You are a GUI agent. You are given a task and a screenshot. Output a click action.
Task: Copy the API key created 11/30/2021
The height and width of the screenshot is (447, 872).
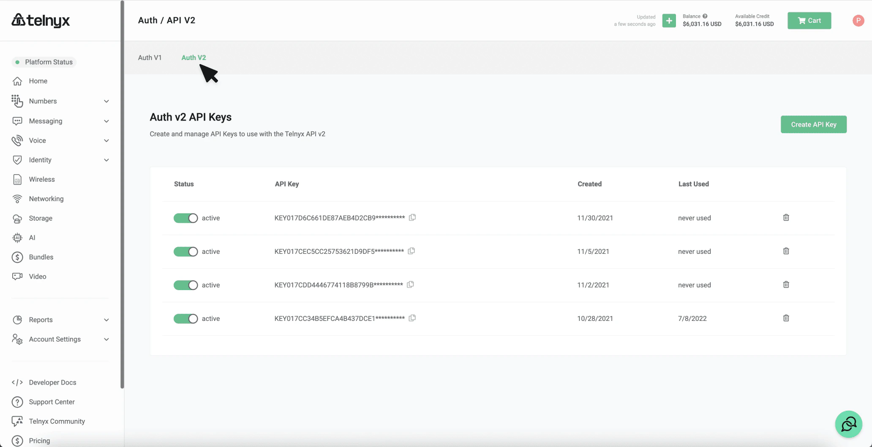412,218
